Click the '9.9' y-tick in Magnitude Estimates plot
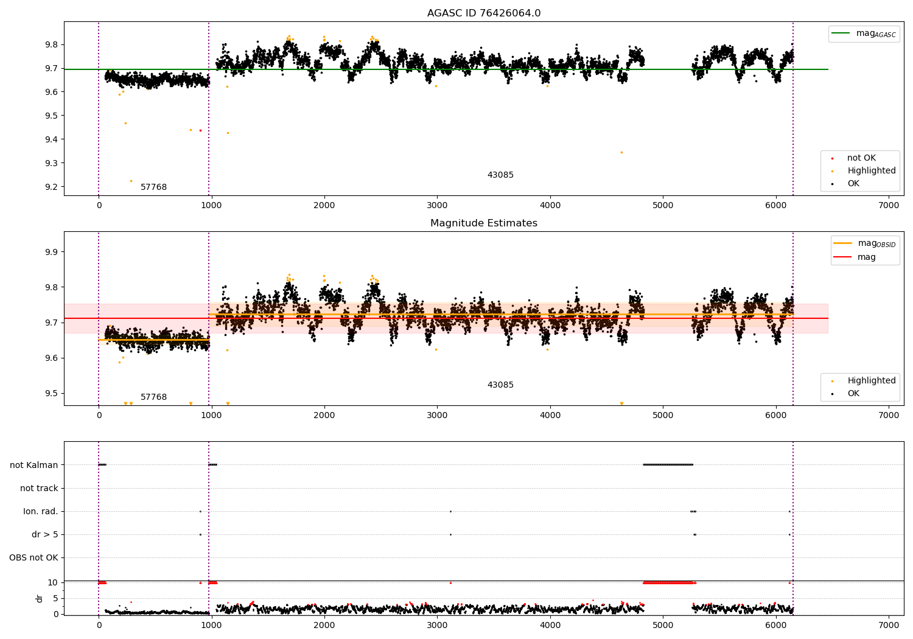The width and height of the screenshot is (913, 639). 51,253
